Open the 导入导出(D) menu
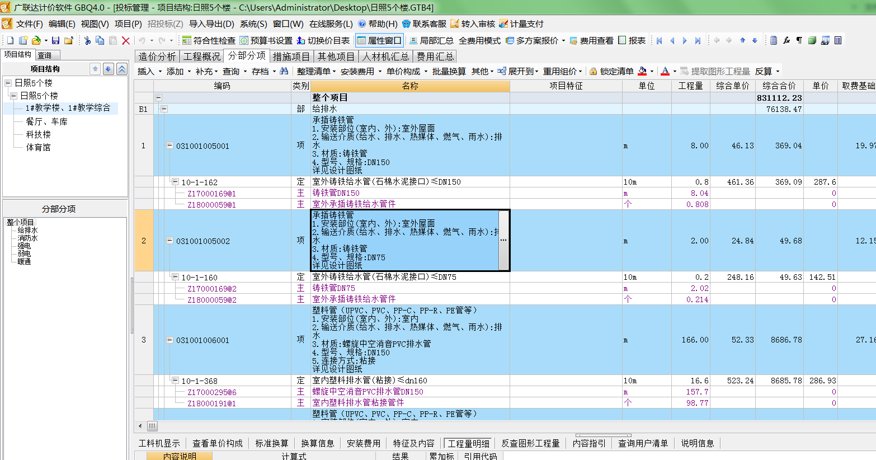This screenshot has height=460, width=876. pyautogui.click(x=211, y=24)
